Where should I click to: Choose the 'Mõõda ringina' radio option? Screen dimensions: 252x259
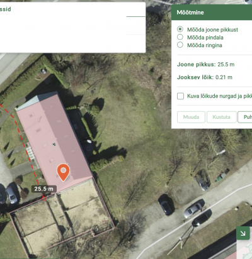(x=180, y=45)
